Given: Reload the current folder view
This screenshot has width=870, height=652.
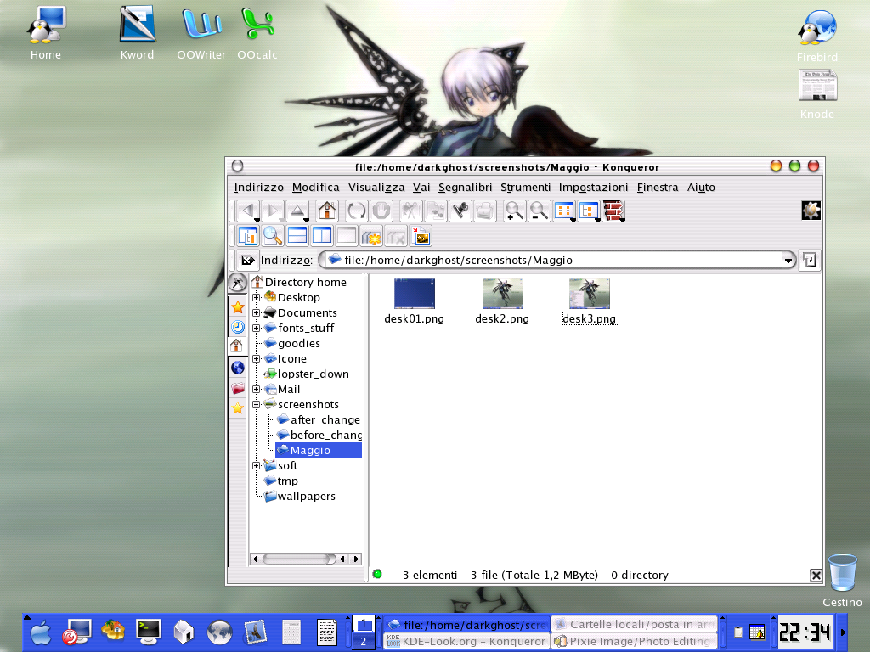Looking at the screenshot, I should [356, 211].
